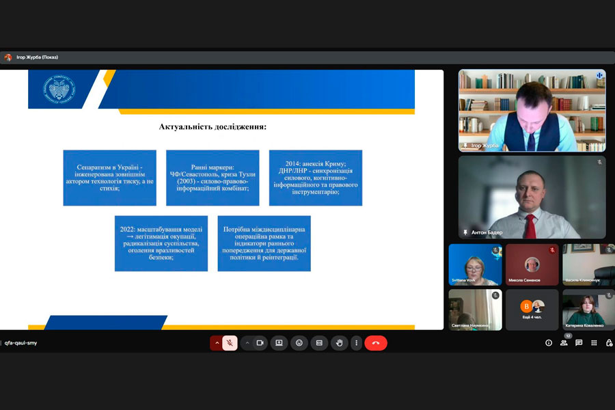Select Светлана Наумкина's video tile
The height and width of the screenshot is (410, 615).
pos(476,310)
